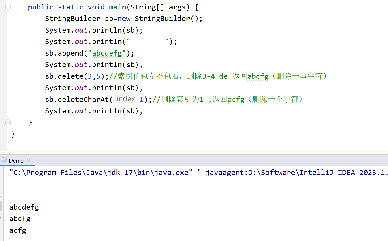Close the Demo run tab

[28, 161]
